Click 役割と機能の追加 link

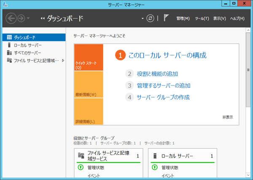tap(157, 74)
